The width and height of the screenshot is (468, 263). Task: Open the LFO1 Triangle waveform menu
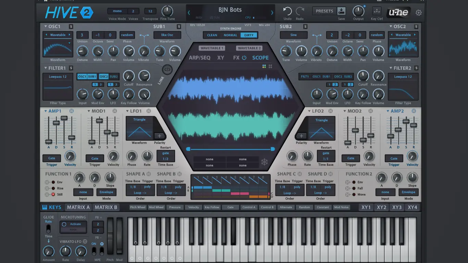pos(139,120)
